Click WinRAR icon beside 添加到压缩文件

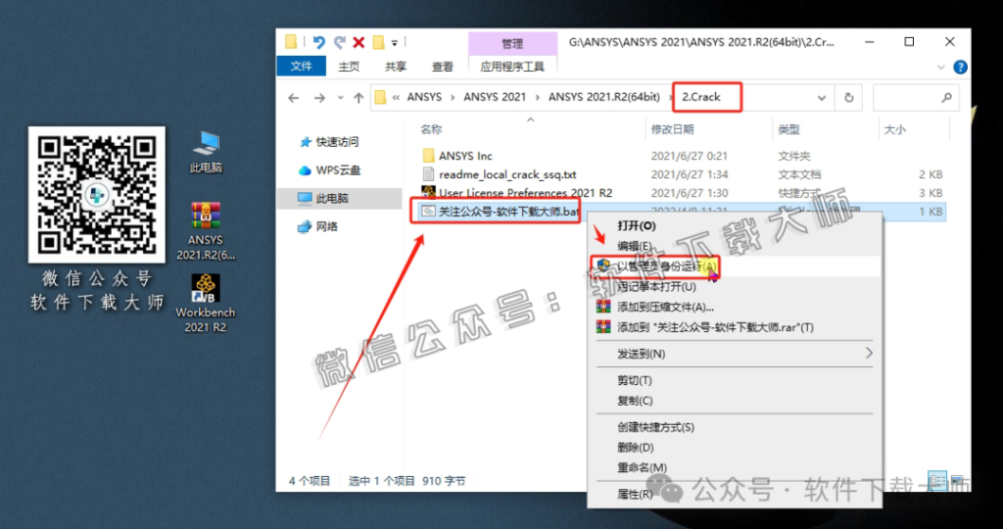(x=603, y=307)
